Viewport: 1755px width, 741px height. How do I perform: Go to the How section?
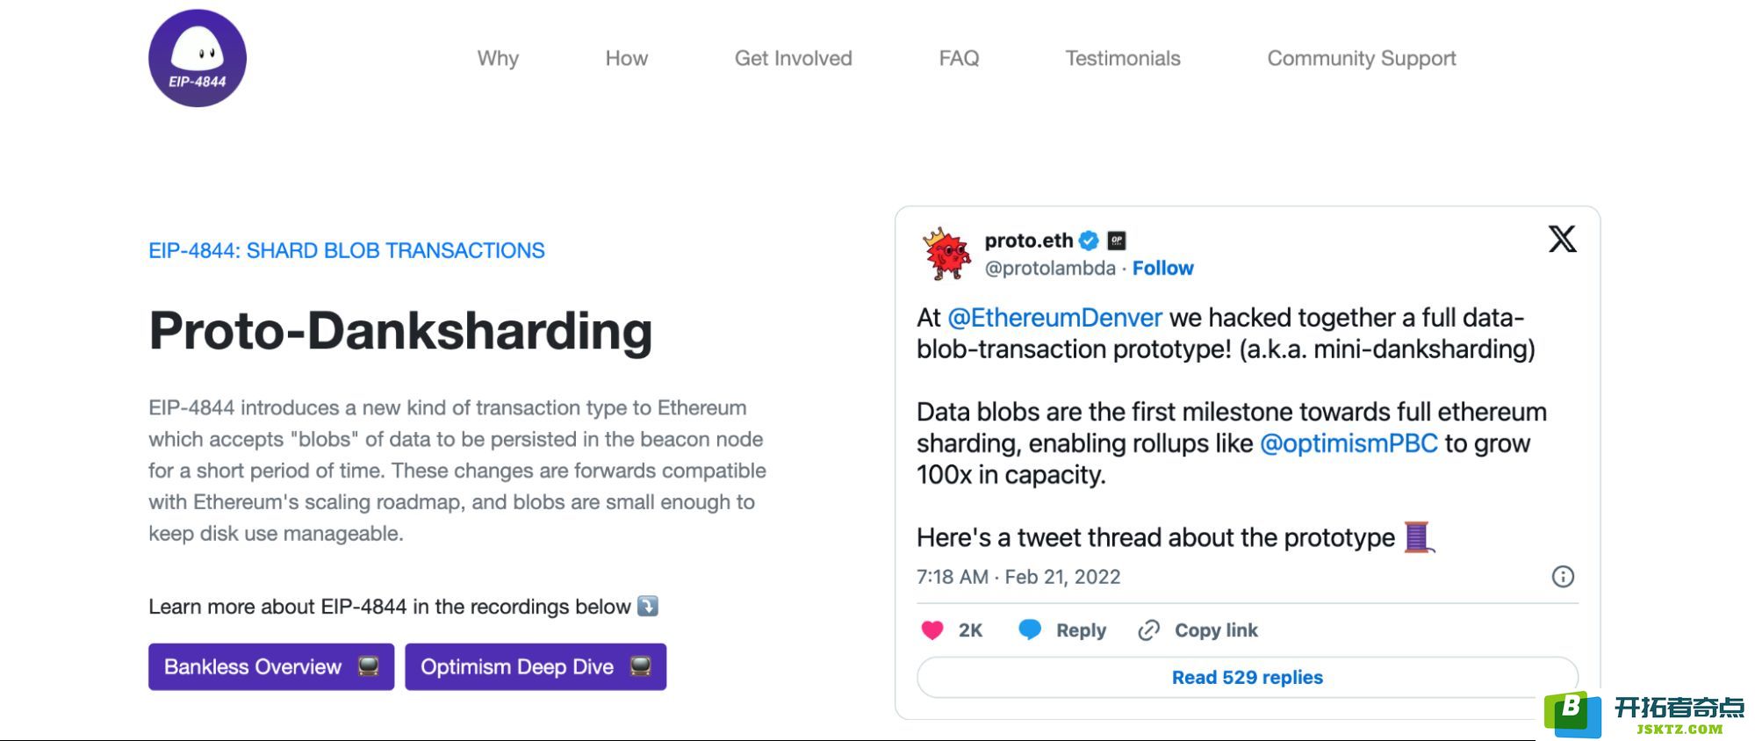(627, 59)
